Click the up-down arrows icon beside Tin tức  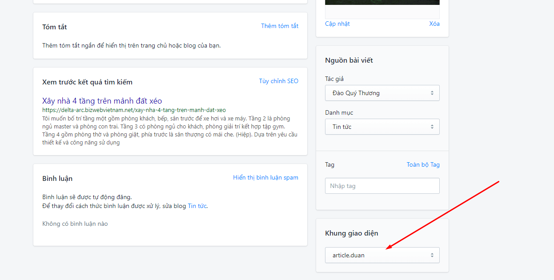click(x=432, y=127)
